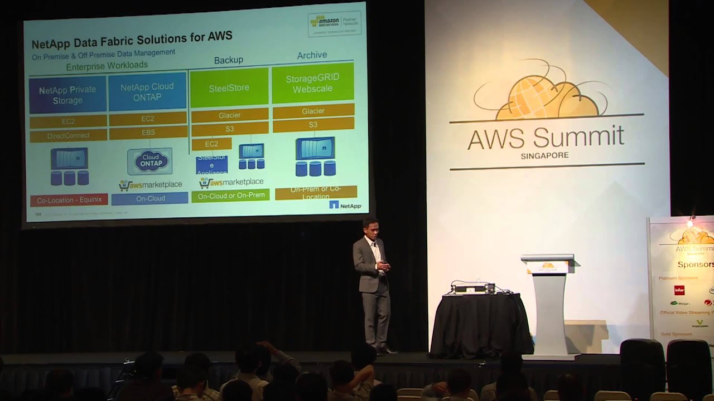Select the StorageGRID Webscale box
714x401 pixels.
(x=313, y=84)
